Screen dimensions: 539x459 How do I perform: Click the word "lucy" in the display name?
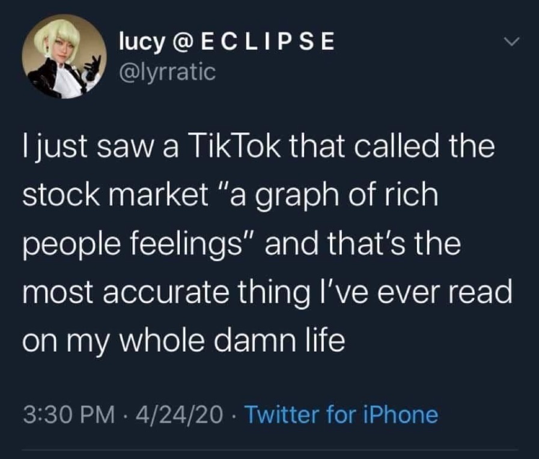(140, 43)
